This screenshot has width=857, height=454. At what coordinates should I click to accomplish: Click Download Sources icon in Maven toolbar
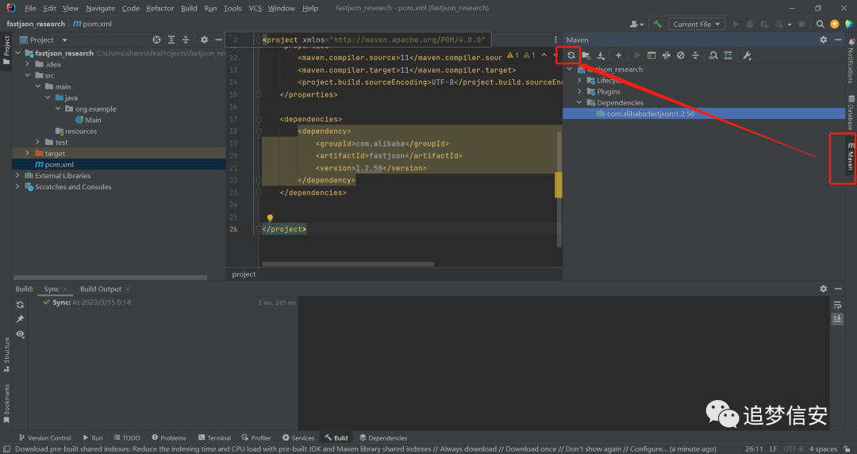point(601,55)
